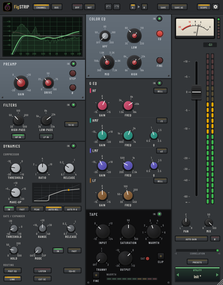Click the compressor RATIO knob

[x=42, y=168]
